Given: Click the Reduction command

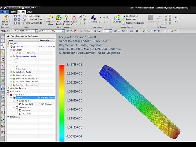Looking at the screenshot, I should [x=129, y=19].
